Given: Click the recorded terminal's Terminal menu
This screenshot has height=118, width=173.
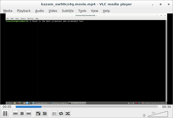Looking at the screenshot, I should tap(30, 19).
